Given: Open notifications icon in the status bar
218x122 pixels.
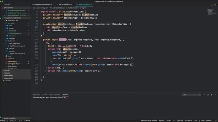Looking at the screenshot, I should (x=216, y=121).
